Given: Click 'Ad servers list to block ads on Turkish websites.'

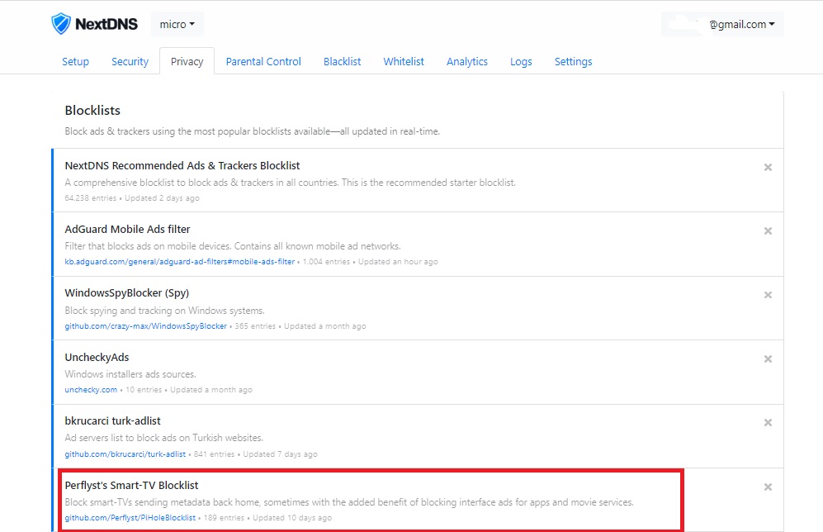Looking at the screenshot, I should coord(163,438).
